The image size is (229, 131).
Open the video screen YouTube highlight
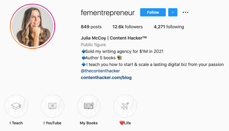[53, 106]
